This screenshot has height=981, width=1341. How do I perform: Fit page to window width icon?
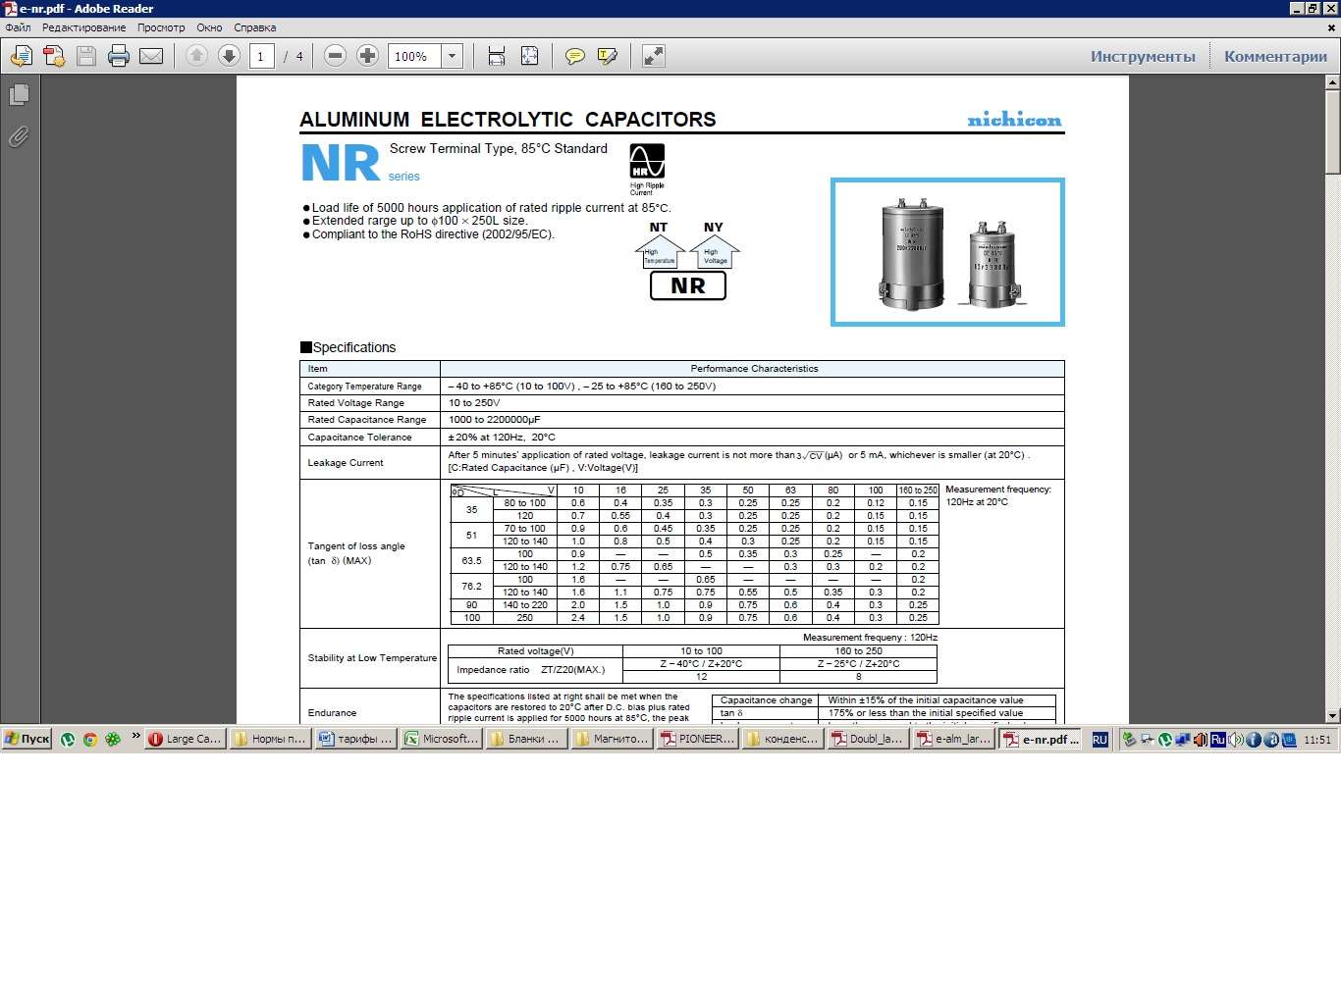497,56
